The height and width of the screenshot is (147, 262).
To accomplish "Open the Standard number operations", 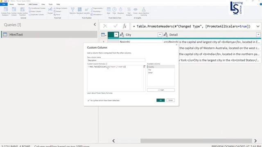I will (79, 11).
